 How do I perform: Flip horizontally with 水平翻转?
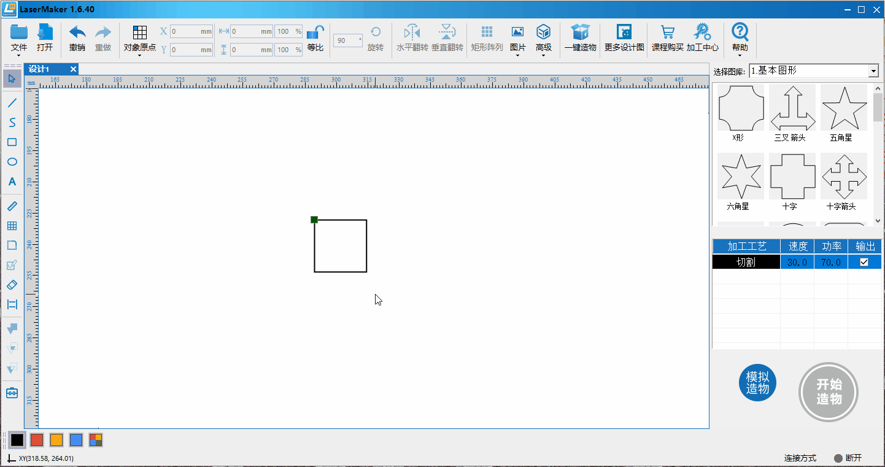coord(412,32)
